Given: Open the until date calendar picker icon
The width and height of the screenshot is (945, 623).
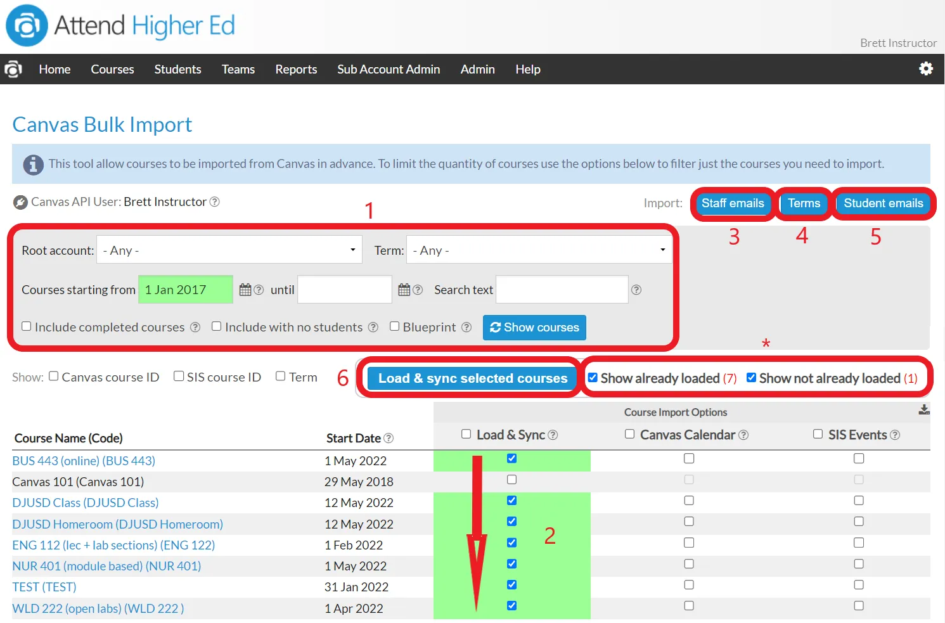Looking at the screenshot, I should click(x=404, y=290).
